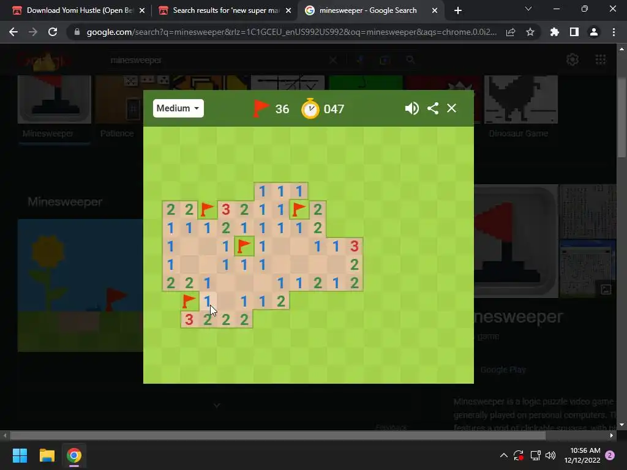Click the red flag counter icon

261,108
